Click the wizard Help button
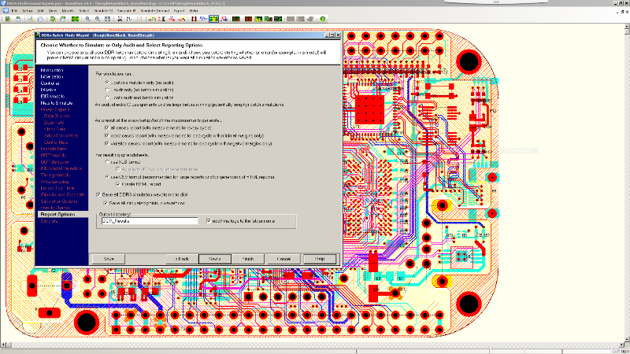The width and height of the screenshot is (630, 354). (x=320, y=259)
